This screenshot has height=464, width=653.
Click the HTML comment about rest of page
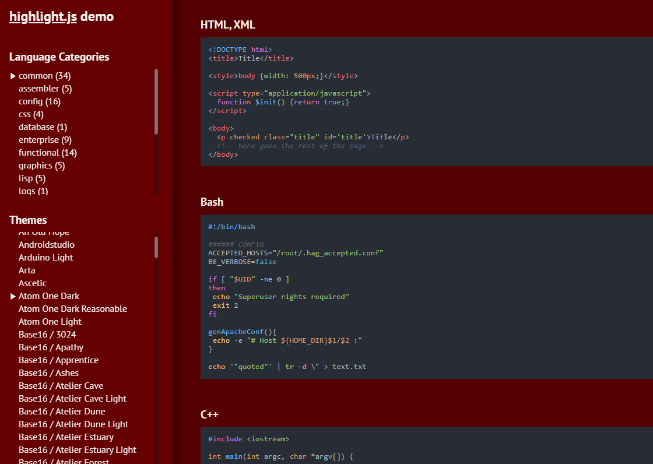(x=300, y=146)
